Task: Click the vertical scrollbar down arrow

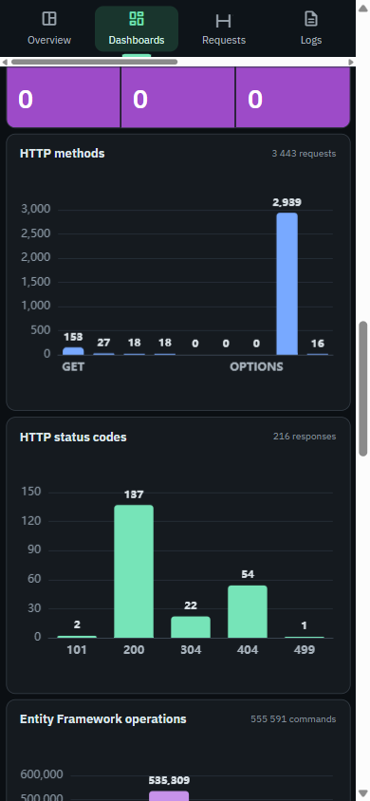Action: click(x=362, y=793)
